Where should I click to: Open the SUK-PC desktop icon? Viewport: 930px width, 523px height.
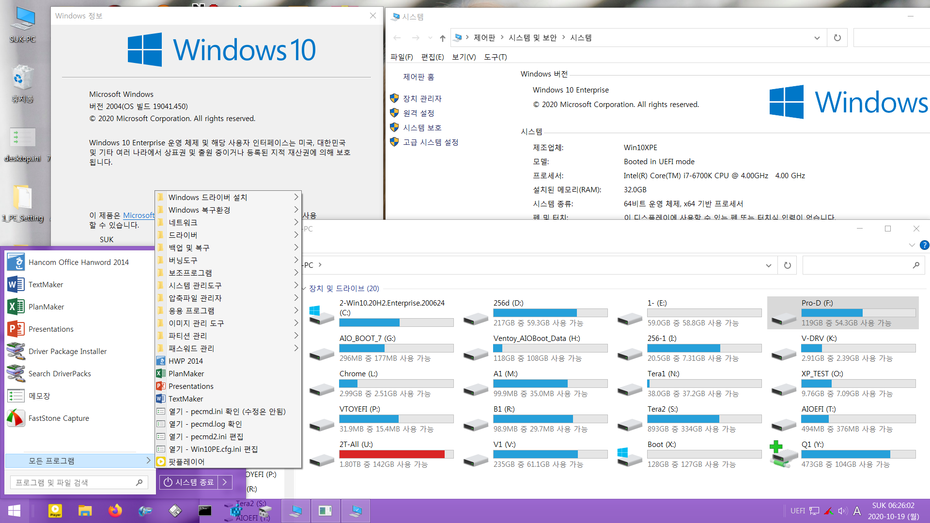click(x=23, y=25)
